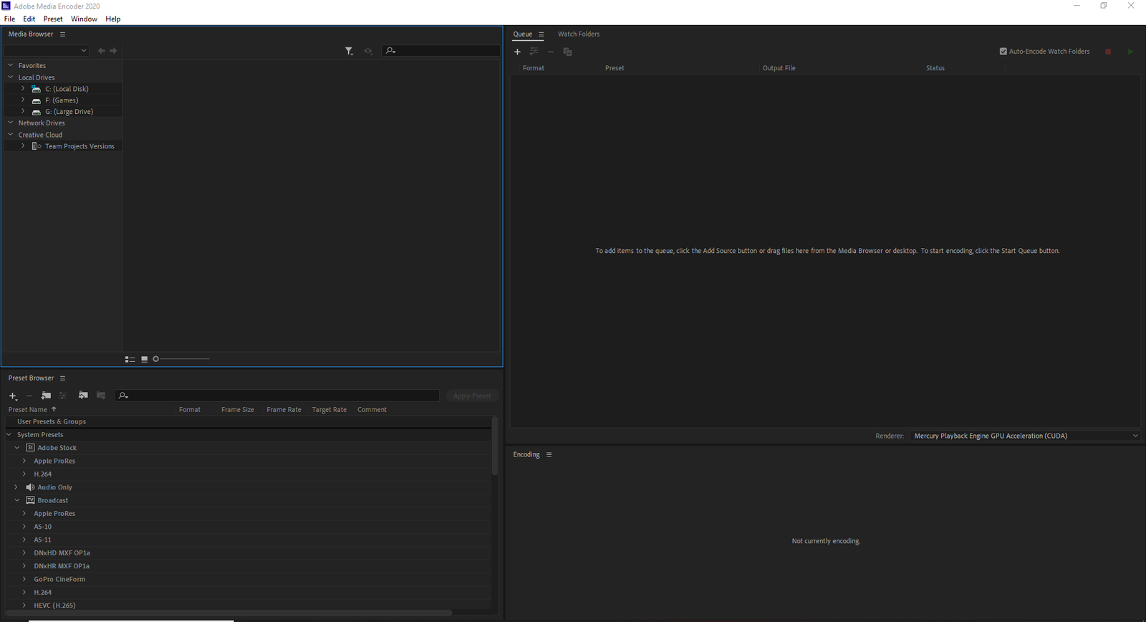1146x622 pixels.
Task: Click Target Rate column header
Action: pos(329,410)
